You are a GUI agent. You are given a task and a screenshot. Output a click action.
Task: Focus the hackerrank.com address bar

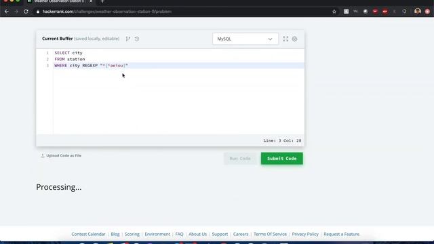tap(182, 12)
